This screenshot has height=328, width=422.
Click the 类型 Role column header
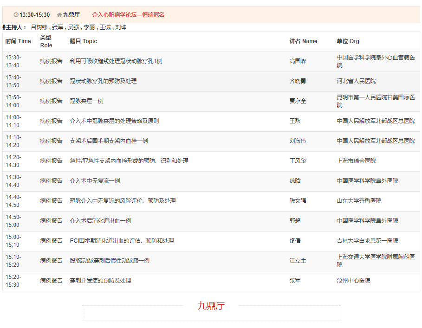coord(46,41)
